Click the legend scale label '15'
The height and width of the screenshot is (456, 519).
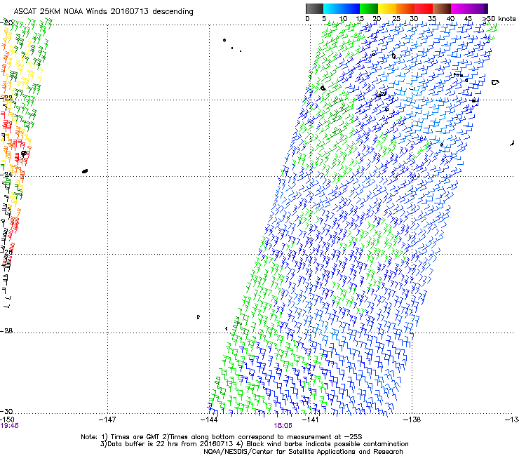pos(360,18)
